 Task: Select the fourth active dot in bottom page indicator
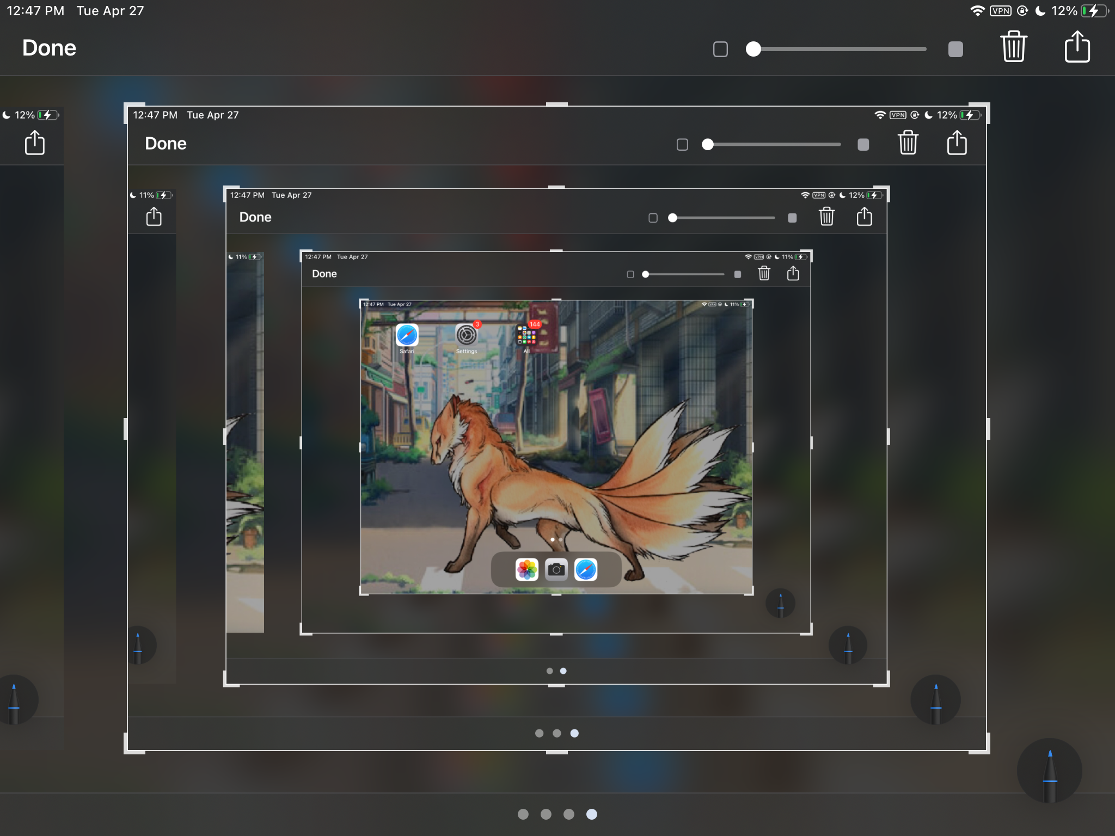[592, 814]
